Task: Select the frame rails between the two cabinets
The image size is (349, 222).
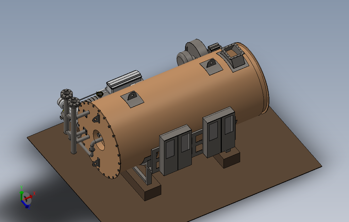Action: (197, 143)
